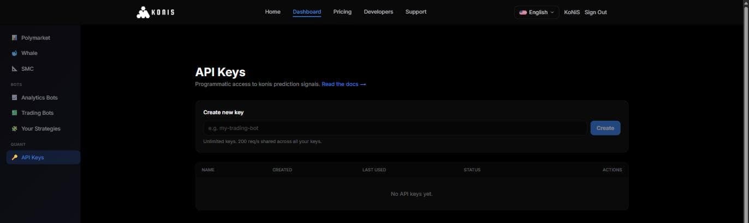The width and height of the screenshot is (749, 223).
Task: Select the Dashboard nav tab
Action: tap(307, 12)
